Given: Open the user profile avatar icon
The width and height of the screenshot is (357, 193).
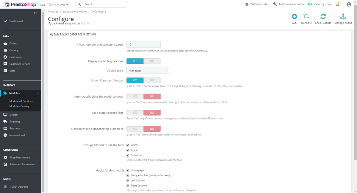Looking at the screenshot, I should [x=349, y=4].
